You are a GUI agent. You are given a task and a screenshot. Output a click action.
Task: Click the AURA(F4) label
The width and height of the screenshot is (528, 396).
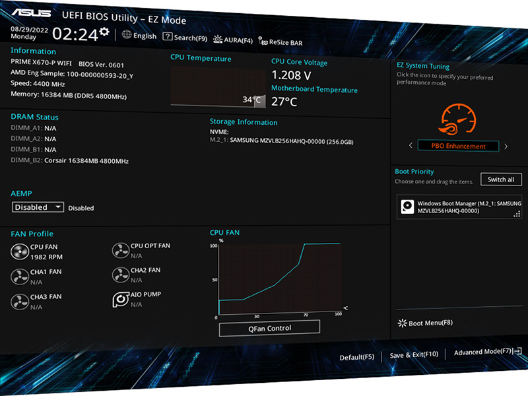click(238, 40)
